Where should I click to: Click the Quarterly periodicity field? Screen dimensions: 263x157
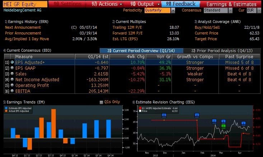point(158,10)
